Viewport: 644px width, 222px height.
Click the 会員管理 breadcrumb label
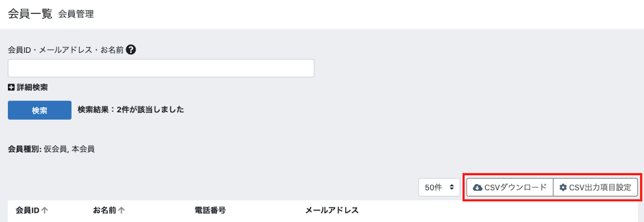coord(76,15)
